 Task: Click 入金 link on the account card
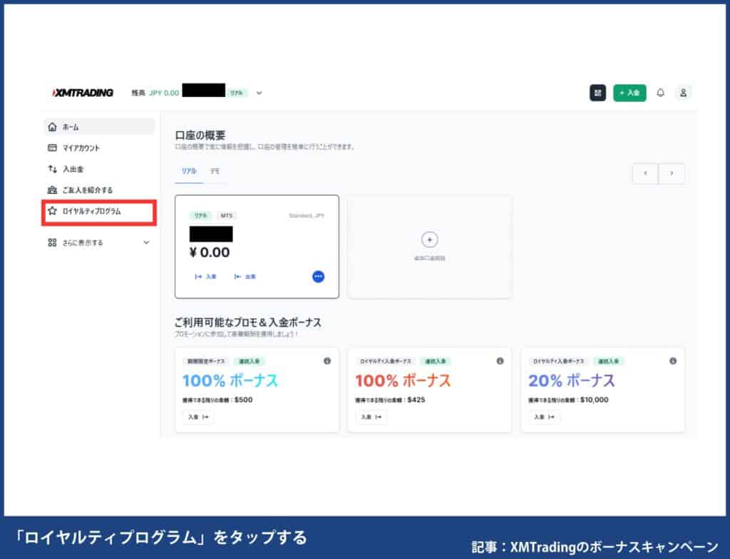205,276
